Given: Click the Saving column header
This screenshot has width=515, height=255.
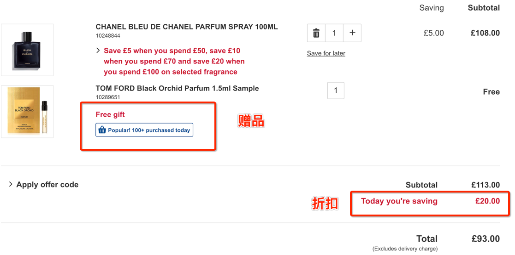Looking at the screenshot, I should click(x=432, y=8).
